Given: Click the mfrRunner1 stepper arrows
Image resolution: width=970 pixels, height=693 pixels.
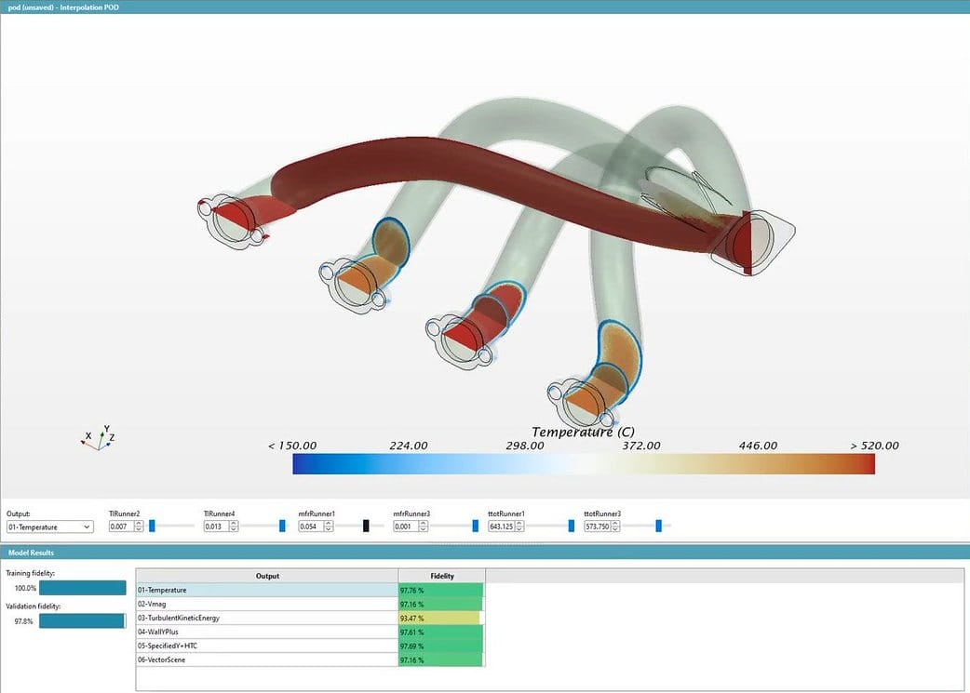Looking at the screenshot, I should 329,526.
